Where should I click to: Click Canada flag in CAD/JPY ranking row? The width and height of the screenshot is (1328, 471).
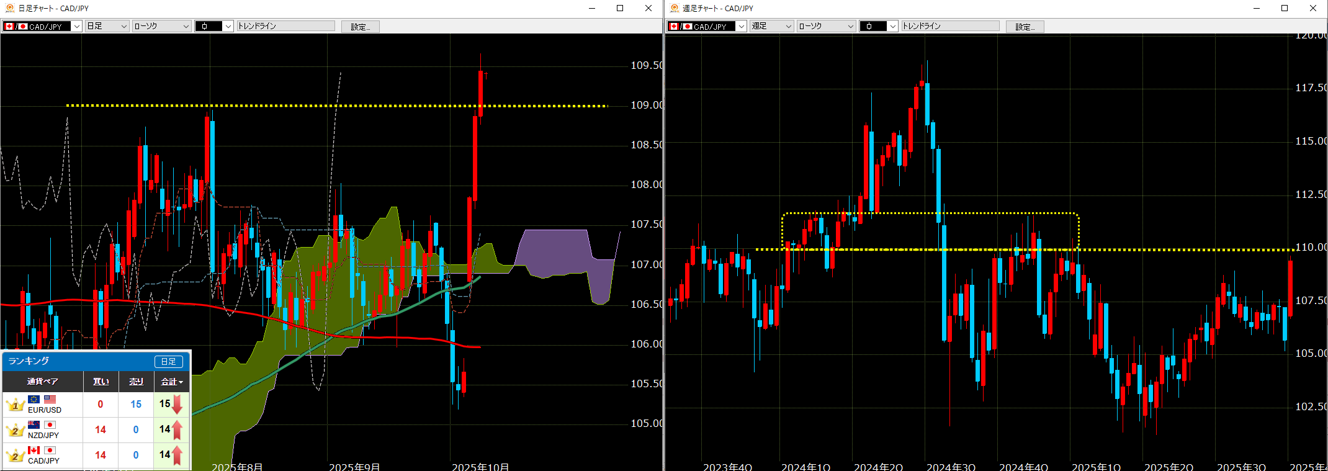click(34, 450)
